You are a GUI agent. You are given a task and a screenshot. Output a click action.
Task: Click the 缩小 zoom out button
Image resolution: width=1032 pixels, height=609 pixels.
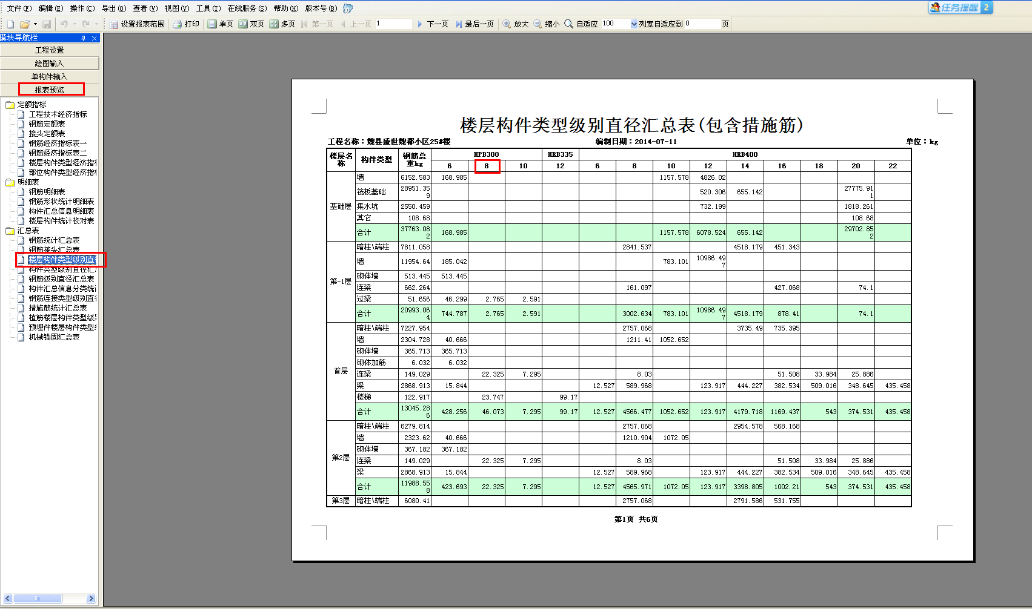tap(547, 24)
